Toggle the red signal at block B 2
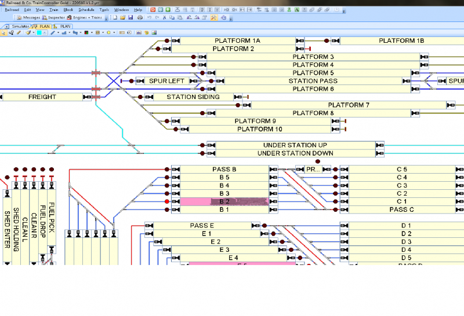This screenshot has height=316, width=464. (x=167, y=201)
